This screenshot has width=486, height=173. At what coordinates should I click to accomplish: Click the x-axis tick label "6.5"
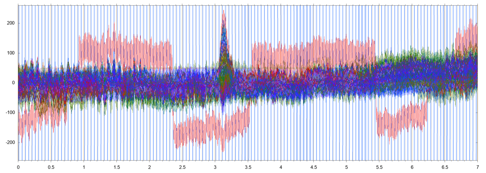coord(445,167)
